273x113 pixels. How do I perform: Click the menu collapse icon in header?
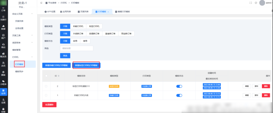pos(41,3)
